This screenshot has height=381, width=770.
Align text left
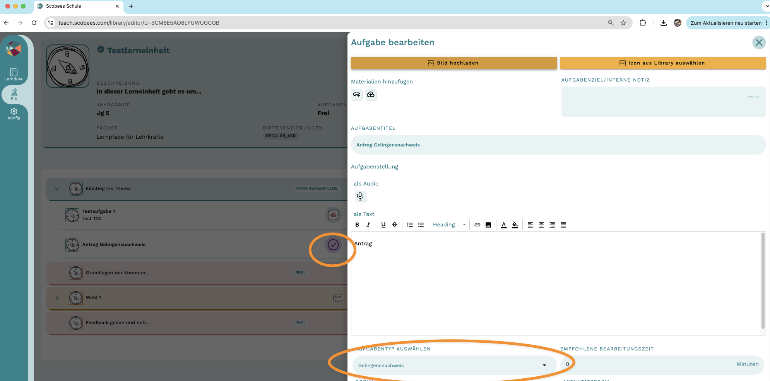[x=530, y=225]
